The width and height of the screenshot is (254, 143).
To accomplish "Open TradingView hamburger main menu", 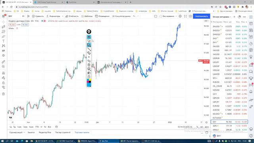I will 4,16.
